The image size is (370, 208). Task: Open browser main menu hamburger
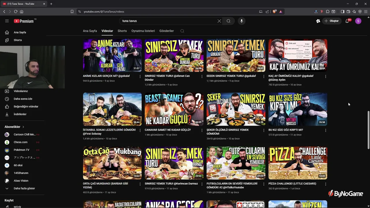[x=366, y=12]
